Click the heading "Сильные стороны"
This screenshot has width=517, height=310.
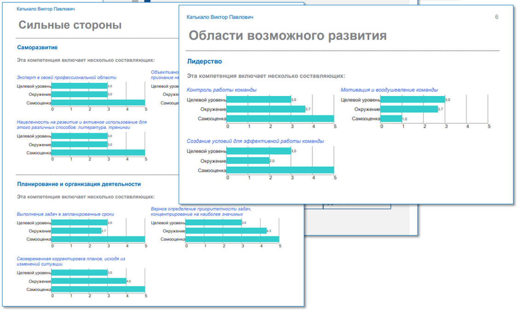(x=69, y=25)
